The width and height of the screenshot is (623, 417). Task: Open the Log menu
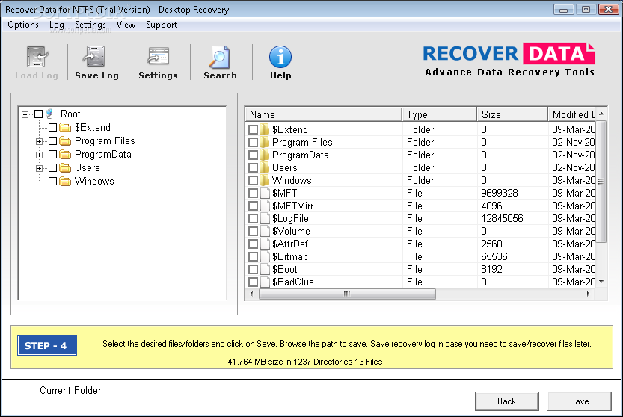click(x=56, y=25)
